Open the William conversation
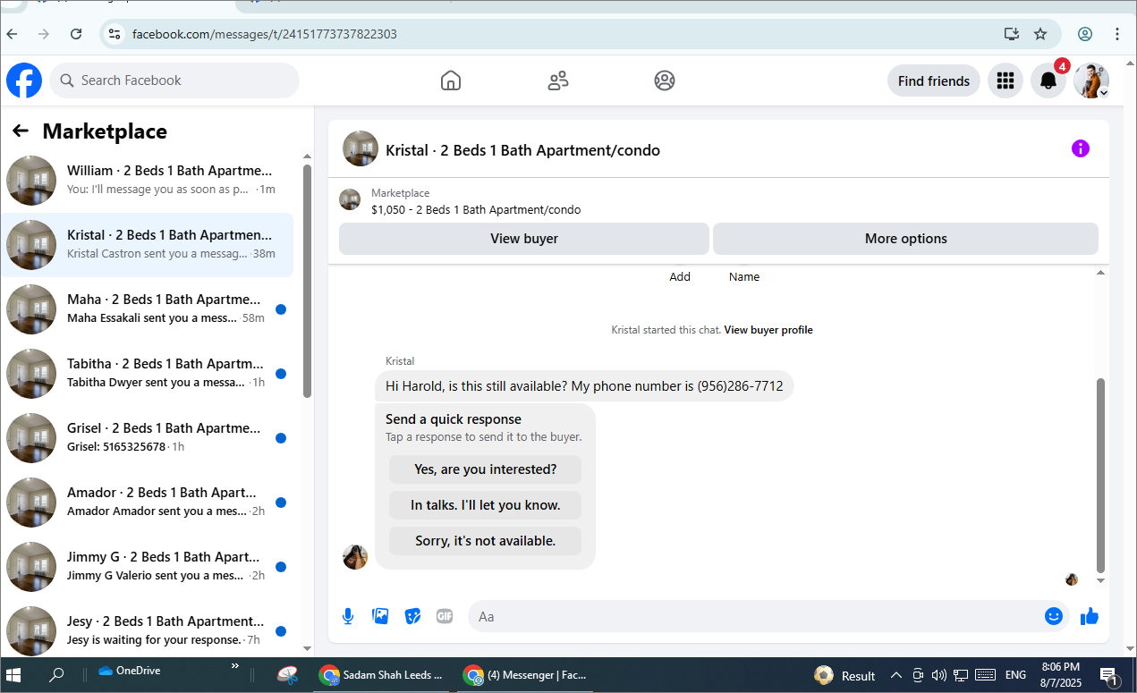This screenshot has height=693, width=1137. click(147, 180)
